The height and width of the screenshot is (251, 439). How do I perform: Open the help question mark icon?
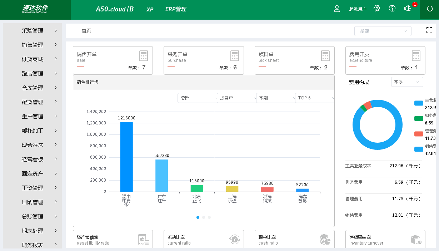click(392, 8)
